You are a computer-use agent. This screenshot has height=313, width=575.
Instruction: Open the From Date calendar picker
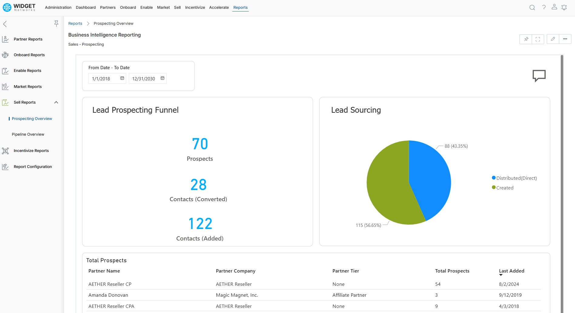point(122,79)
